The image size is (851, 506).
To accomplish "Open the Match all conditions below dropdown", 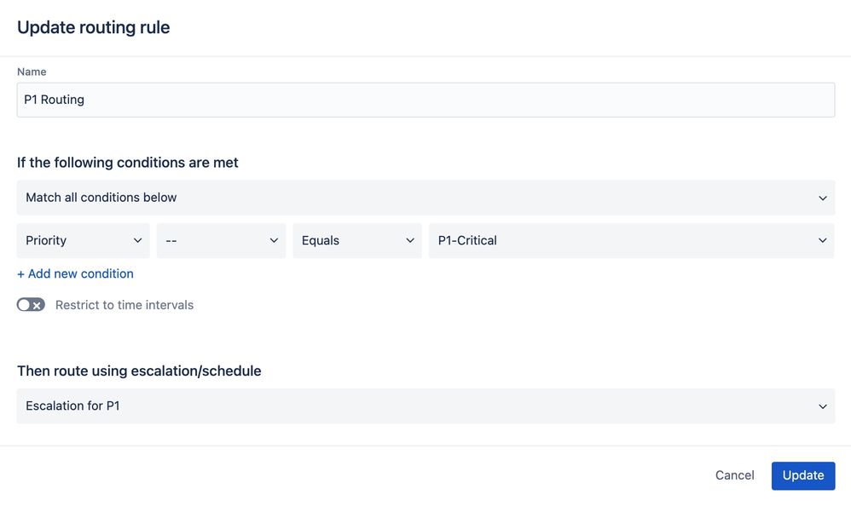I will (x=425, y=198).
